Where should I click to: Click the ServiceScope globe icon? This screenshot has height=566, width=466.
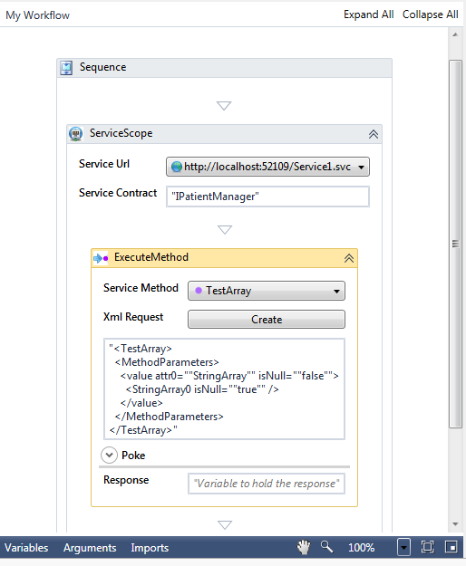[x=76, y=133]
